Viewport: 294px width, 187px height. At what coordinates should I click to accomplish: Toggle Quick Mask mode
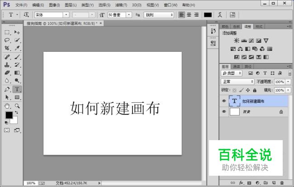(x=7, y=130)
